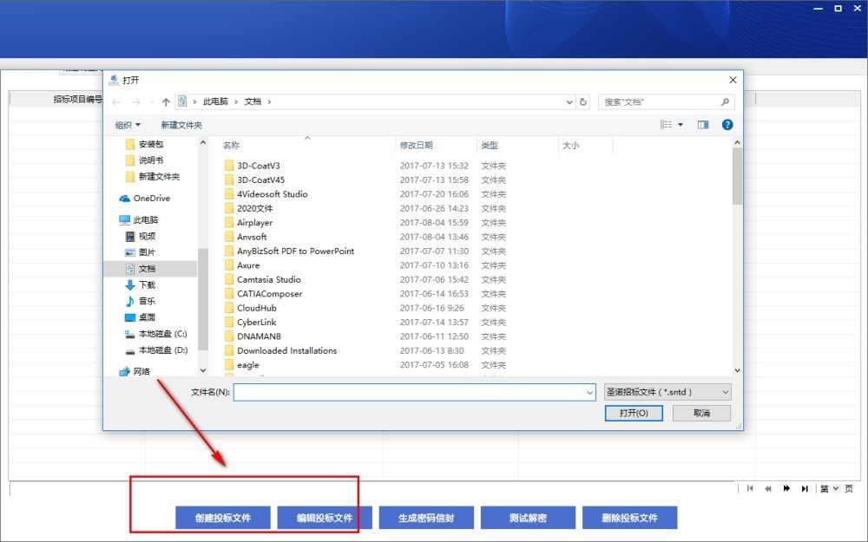Open 音乐 in the navigation pane

[x=141, y=301]
